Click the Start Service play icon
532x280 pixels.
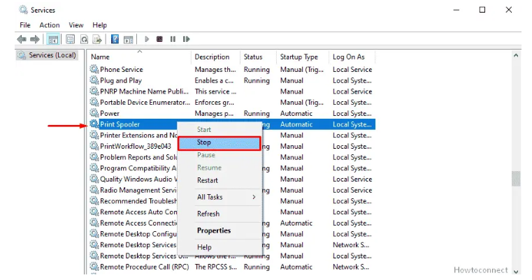[147, 39]
